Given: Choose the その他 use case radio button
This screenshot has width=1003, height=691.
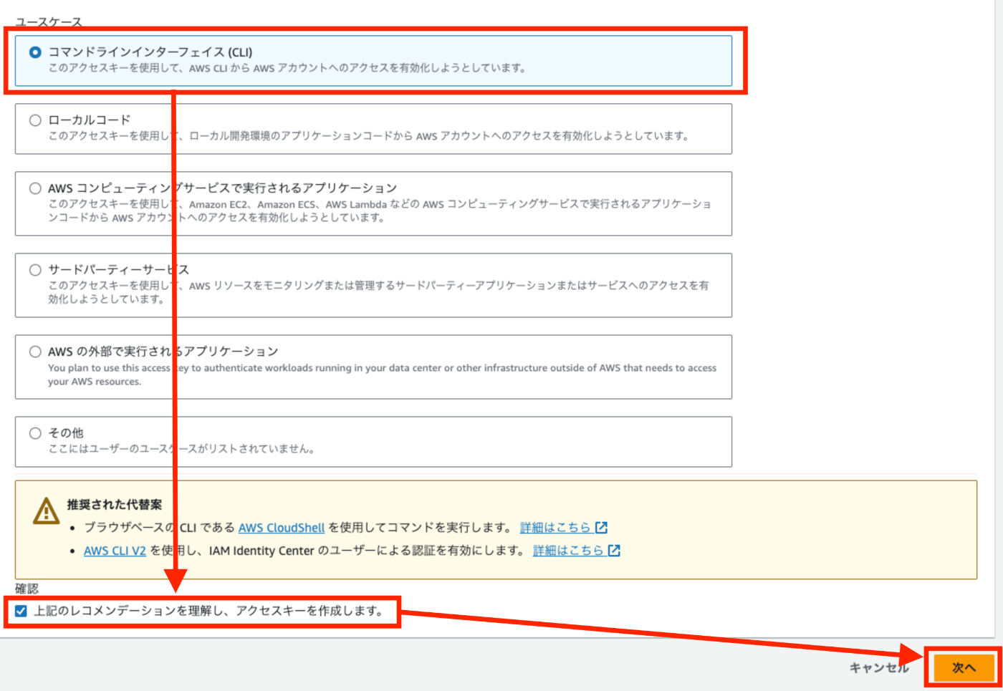Looking at the screenshot, I should pos(35,433).
